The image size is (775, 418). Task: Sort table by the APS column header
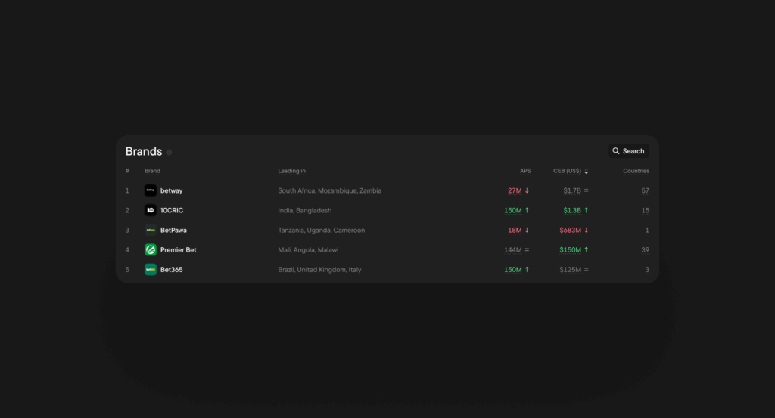(x=524, y=171)
